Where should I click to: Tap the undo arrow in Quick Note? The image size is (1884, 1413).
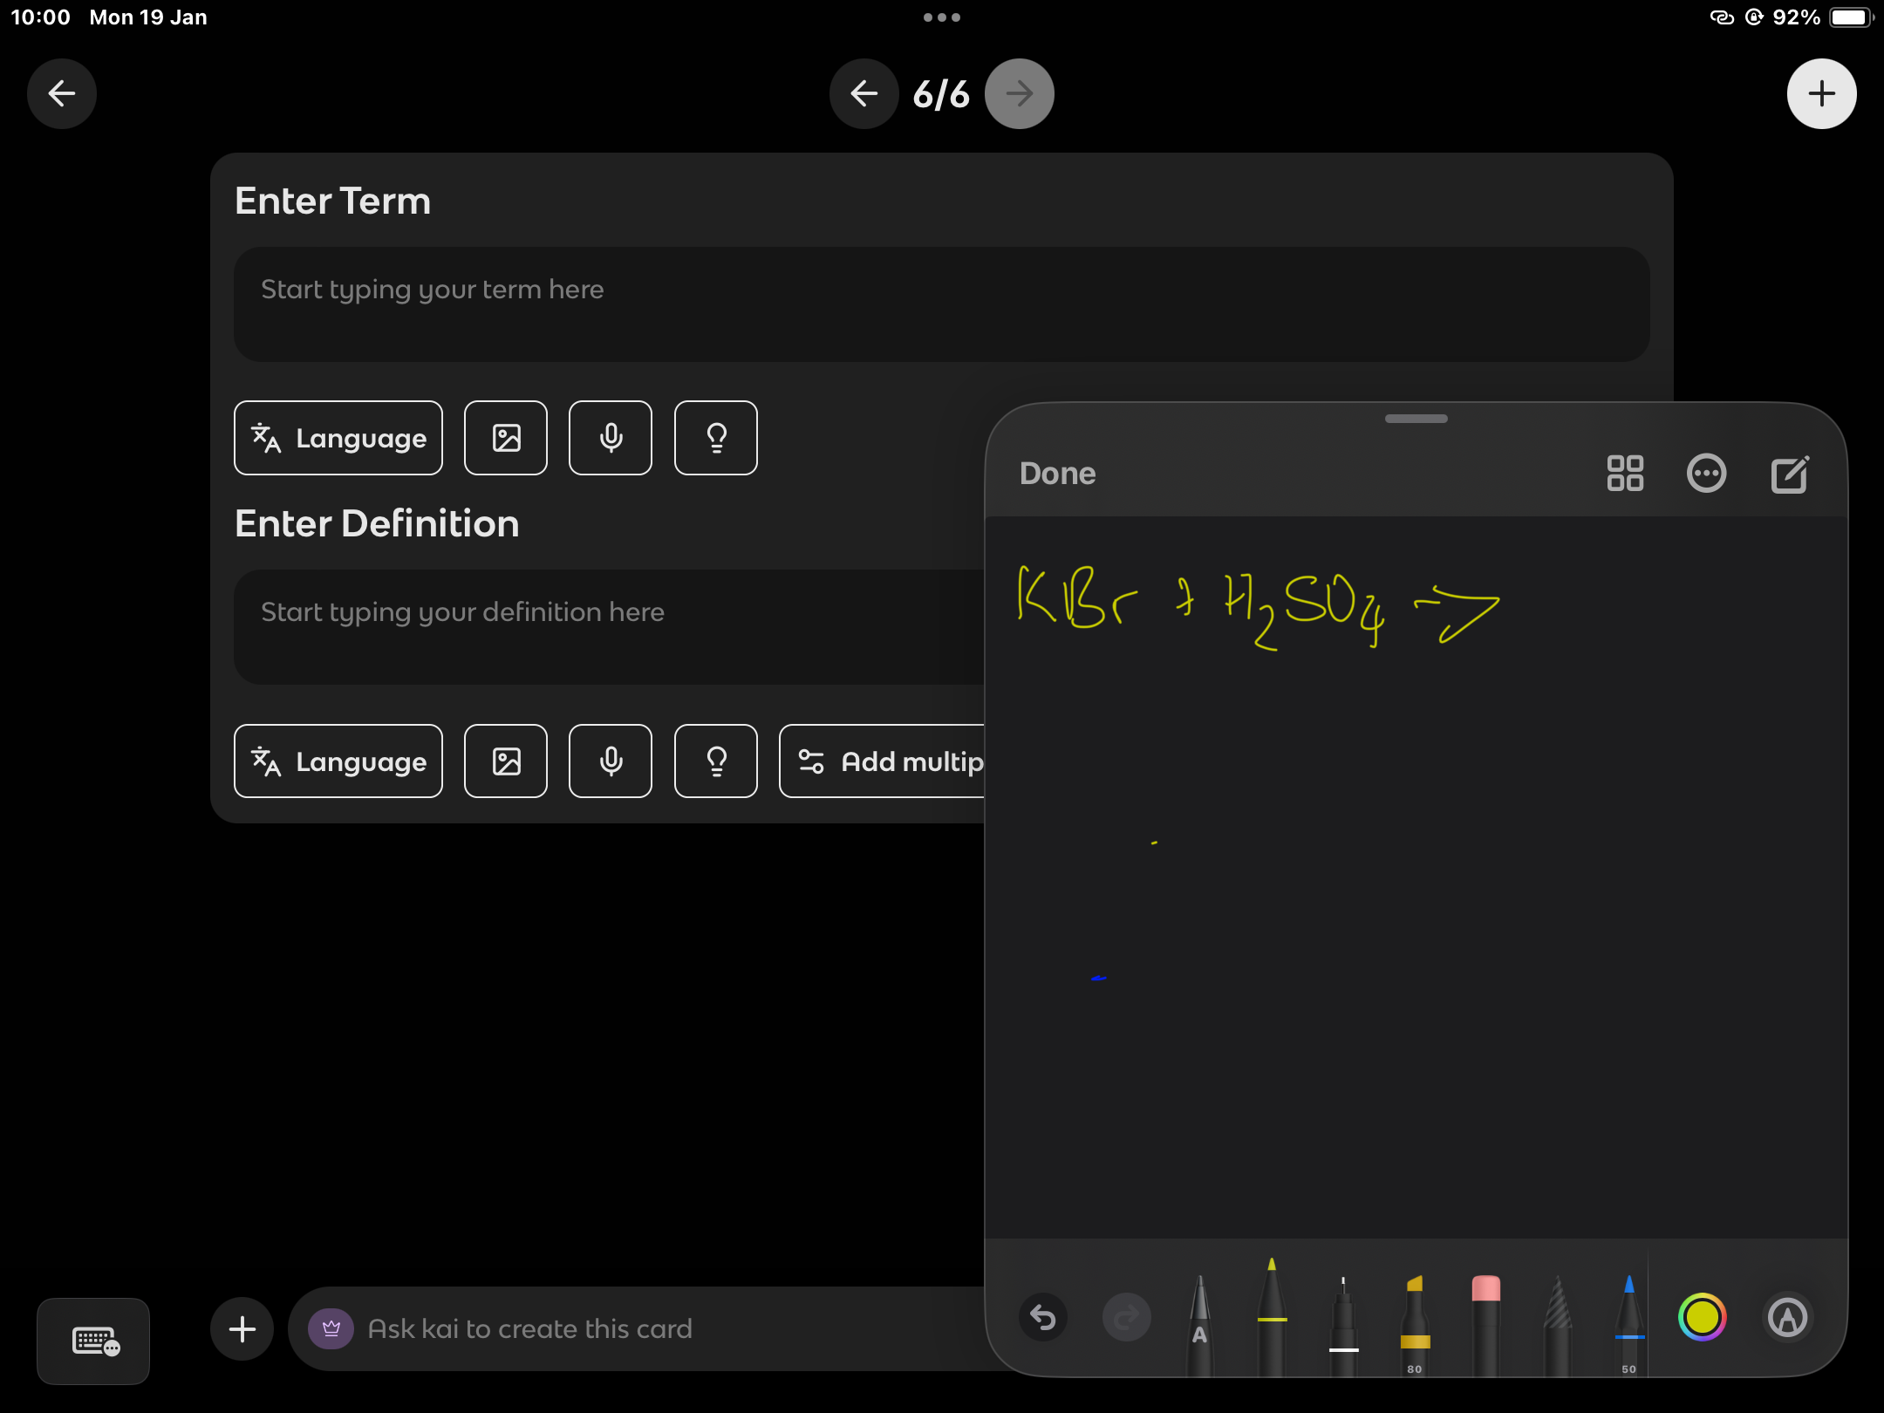point(1043,1317)
